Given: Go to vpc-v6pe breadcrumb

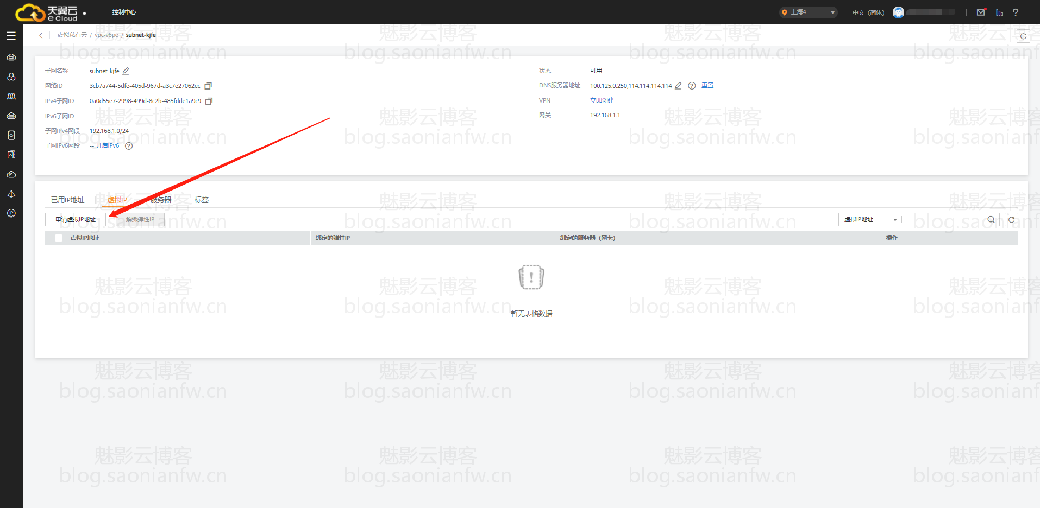Looking at the screenshot, I should [x=106, y=35].
